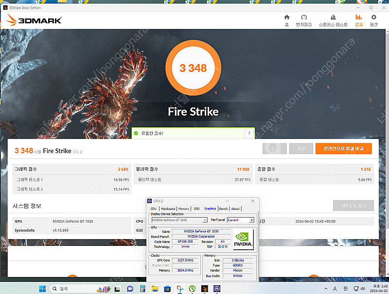Open Snipping Tool from the taskbar
The image size is (389, 294).
[180, 289]
